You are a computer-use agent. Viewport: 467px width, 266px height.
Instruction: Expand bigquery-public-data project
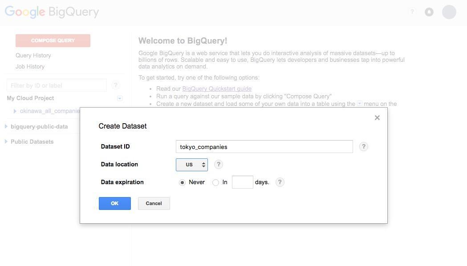pyautogui.click(x=6, y=126)
